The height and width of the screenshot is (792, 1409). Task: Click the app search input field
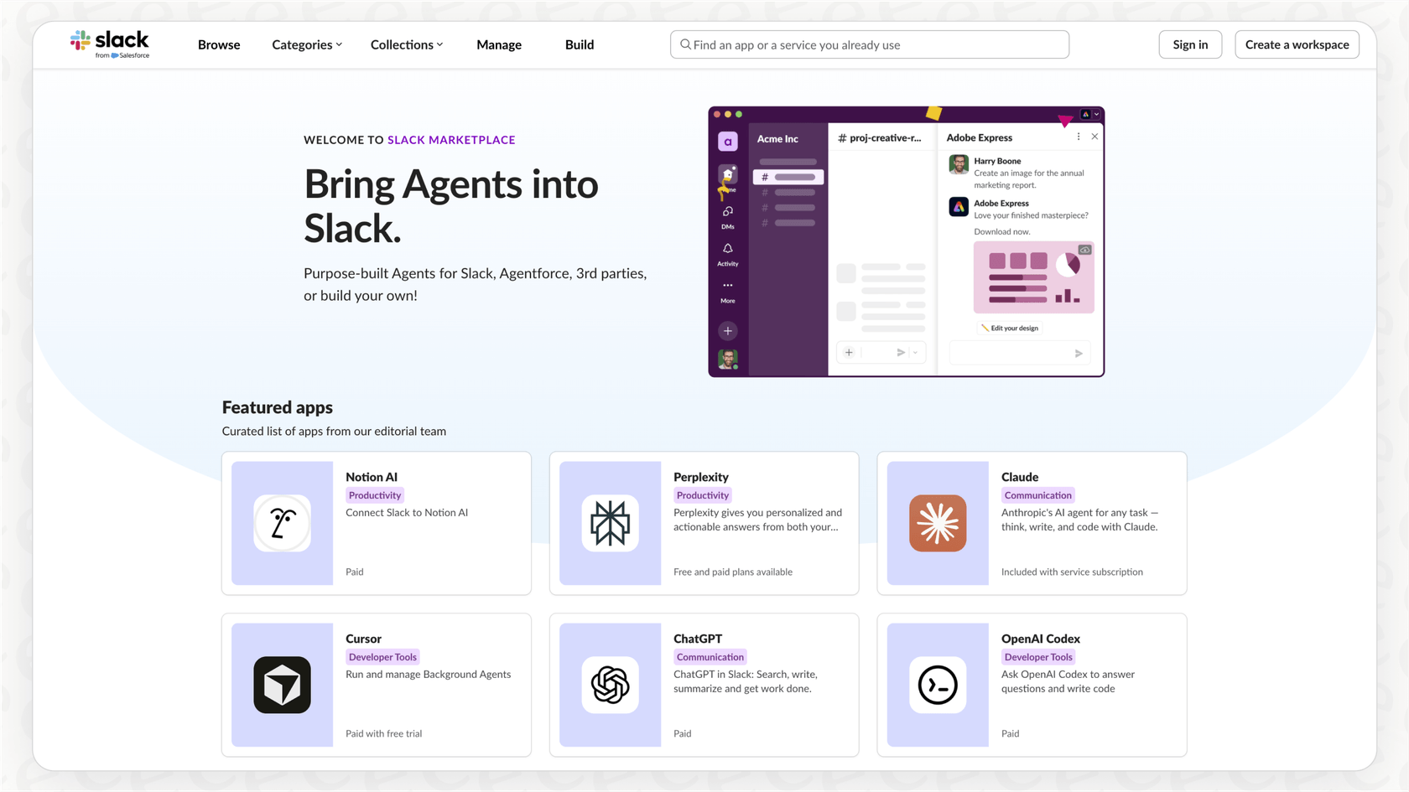coord(869,44)
